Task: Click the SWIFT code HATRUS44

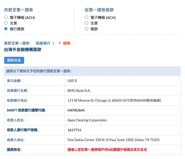Action: click(x=76, y=110)
